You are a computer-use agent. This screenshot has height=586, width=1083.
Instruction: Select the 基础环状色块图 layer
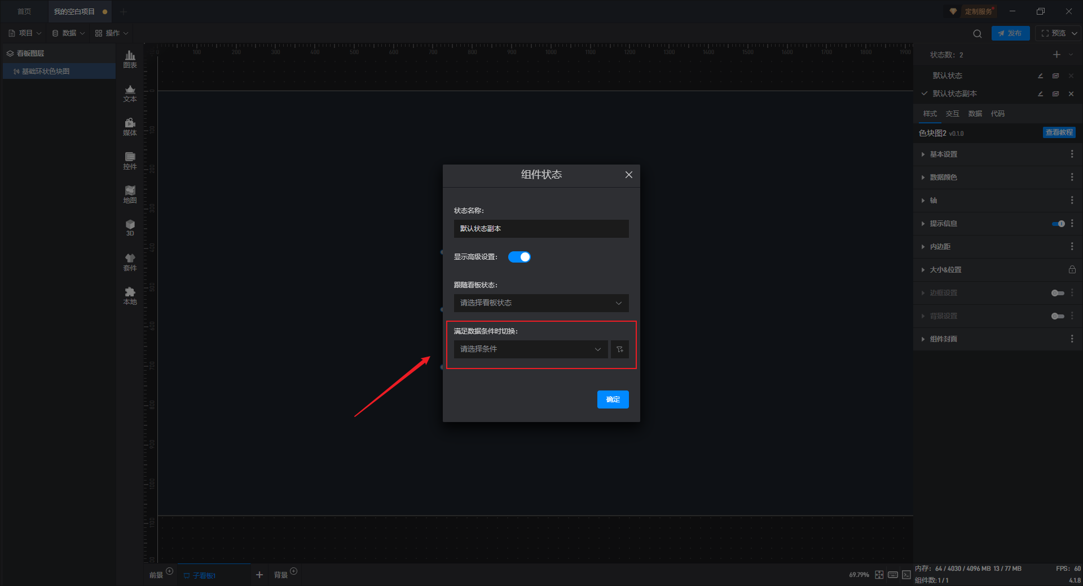click(x=59, y=72)
